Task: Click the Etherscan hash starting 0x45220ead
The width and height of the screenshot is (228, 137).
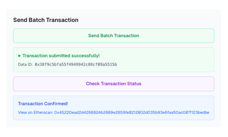Action: (132, 112)
